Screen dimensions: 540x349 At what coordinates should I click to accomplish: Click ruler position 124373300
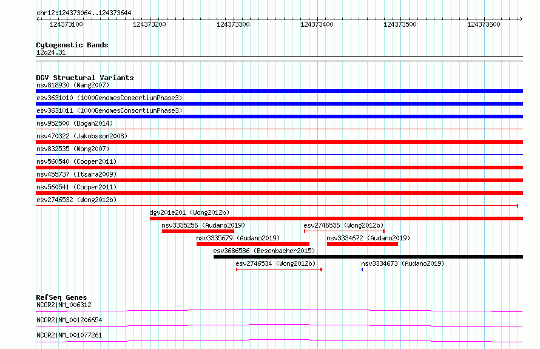(x=233, y=24)
